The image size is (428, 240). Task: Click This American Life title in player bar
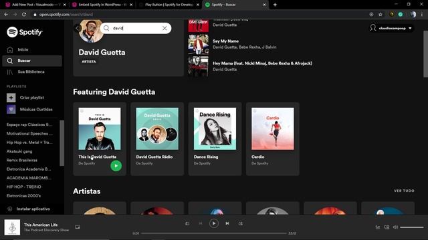[41, 225]
